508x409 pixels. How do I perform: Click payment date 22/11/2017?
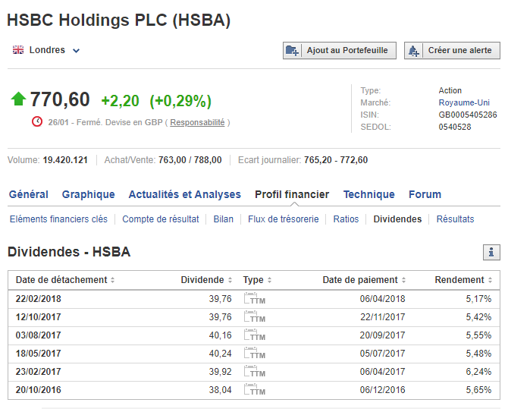tap(383, 317)
